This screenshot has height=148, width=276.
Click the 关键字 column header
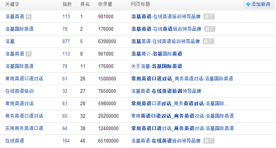pos(12,4)
